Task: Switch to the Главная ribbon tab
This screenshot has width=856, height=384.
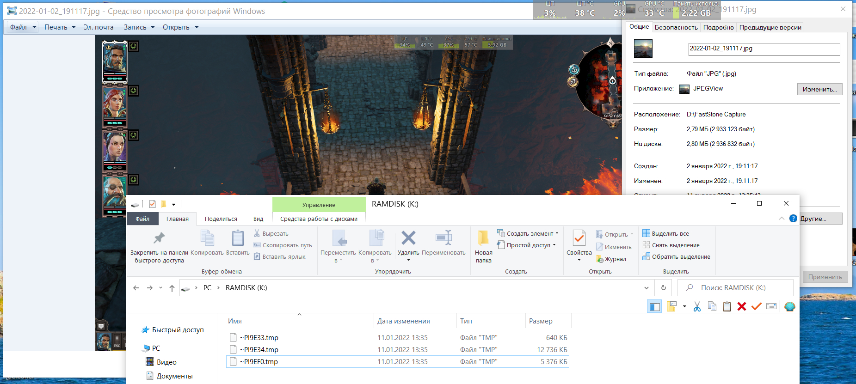Action: tap(178, 219)
